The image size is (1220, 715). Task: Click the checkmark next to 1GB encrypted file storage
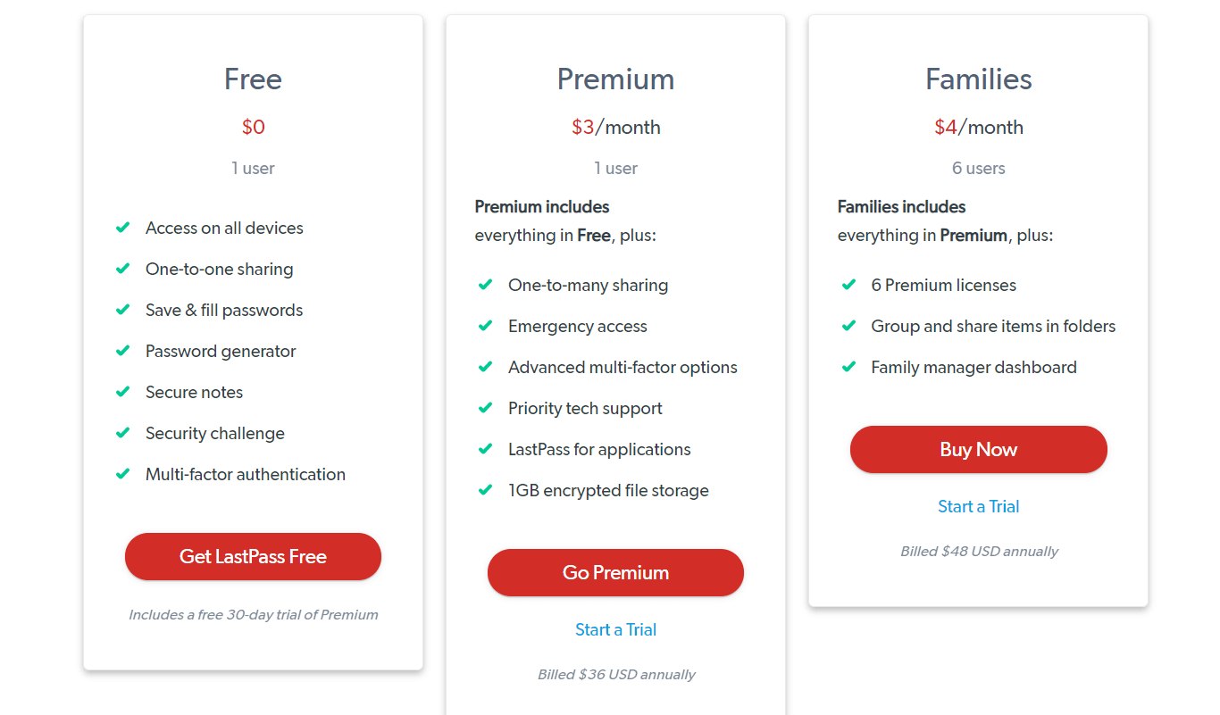tap(486, 490)
